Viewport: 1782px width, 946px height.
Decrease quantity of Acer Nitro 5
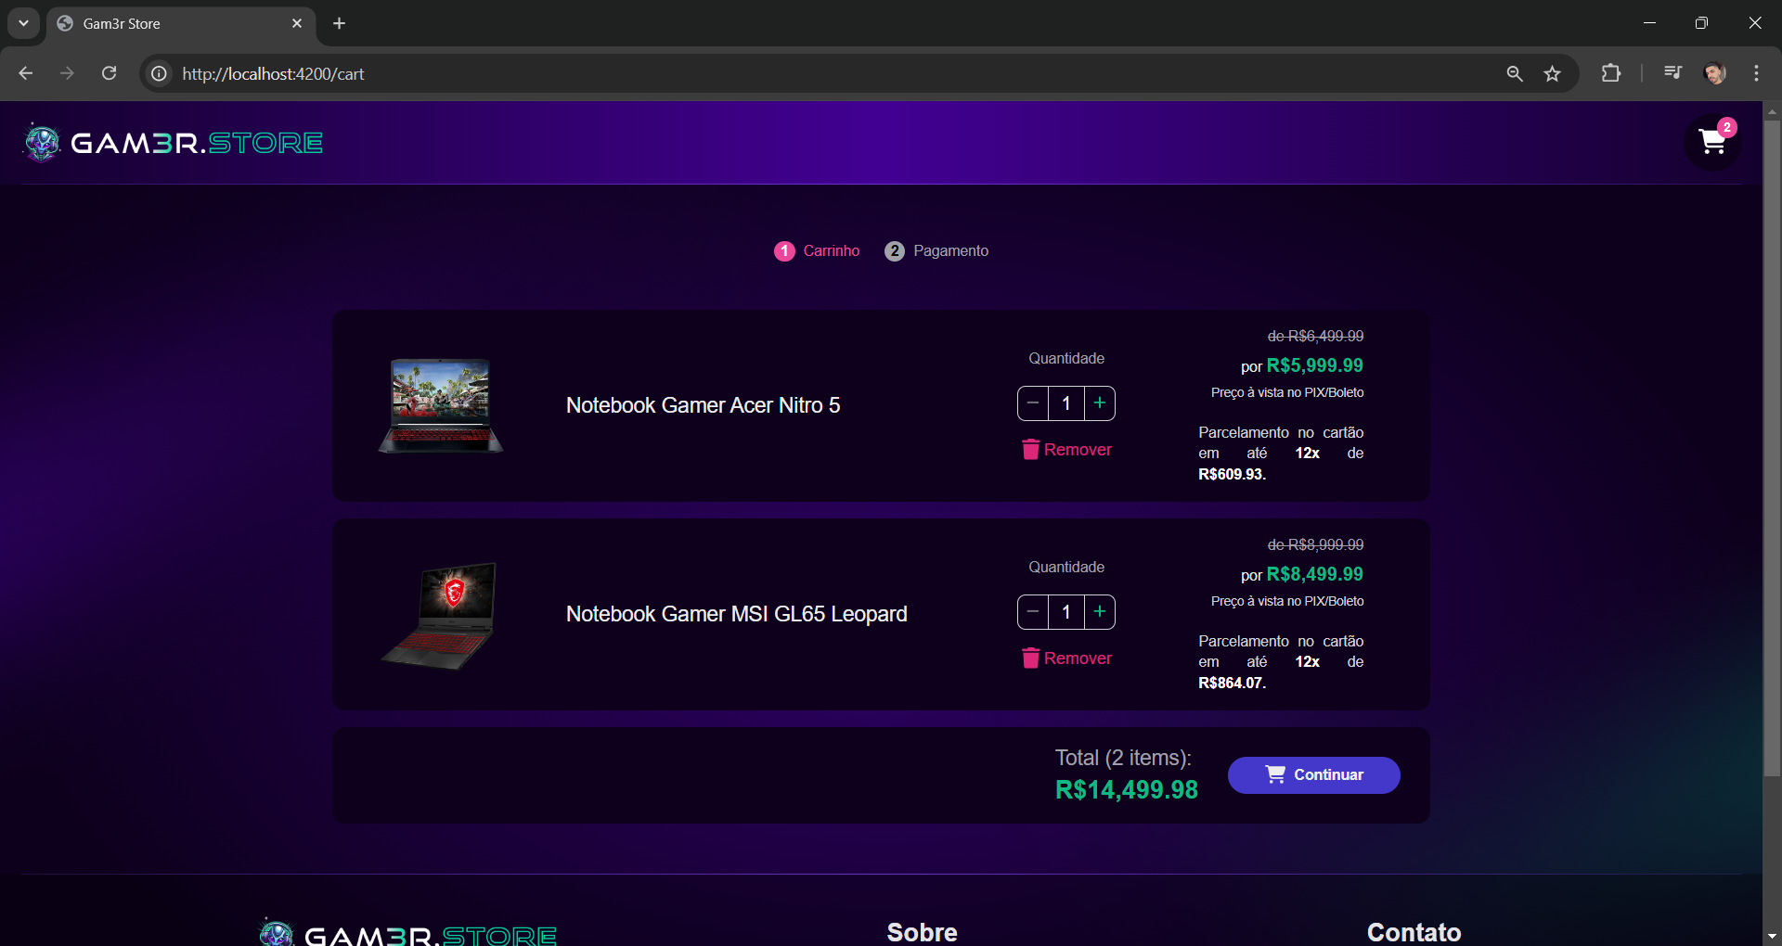(x=1033, y=403)
